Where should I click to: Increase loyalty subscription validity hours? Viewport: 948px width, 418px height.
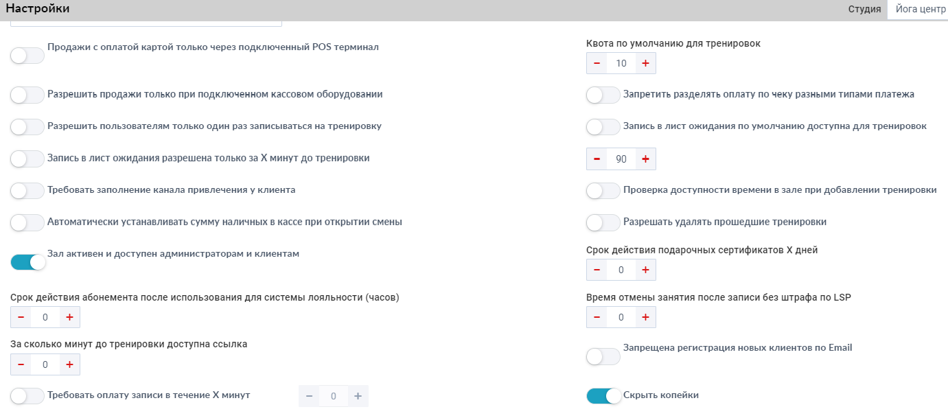(x=69, y=318)
